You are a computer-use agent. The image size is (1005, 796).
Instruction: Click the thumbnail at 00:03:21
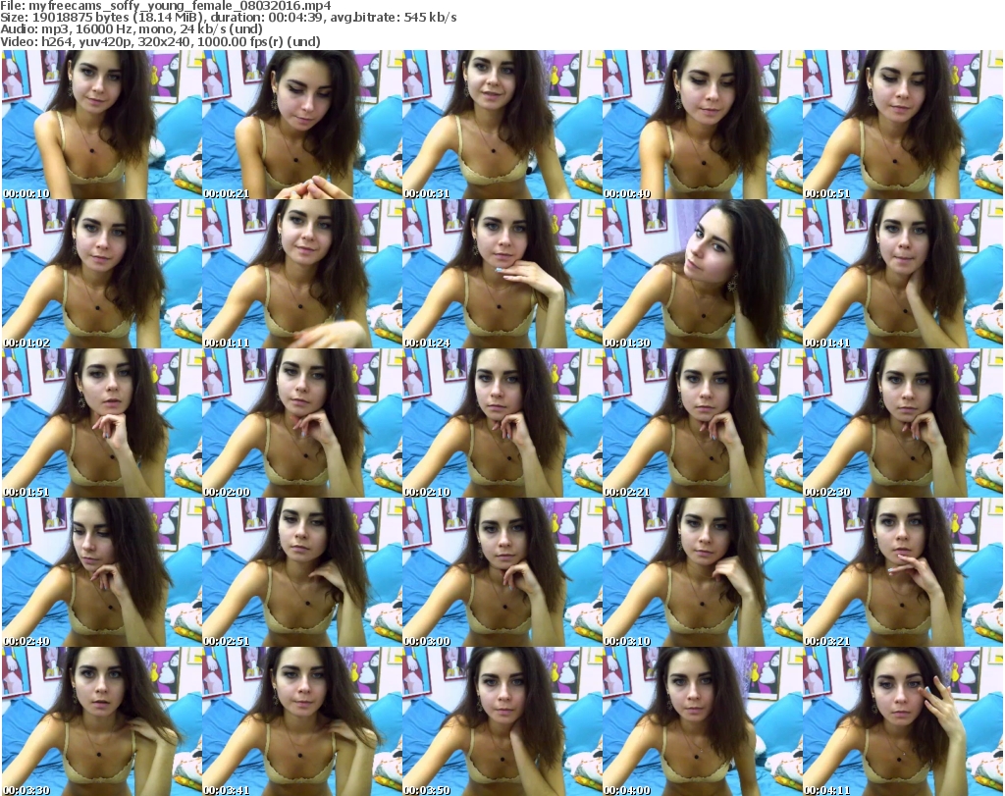click(x=902, y=572)
